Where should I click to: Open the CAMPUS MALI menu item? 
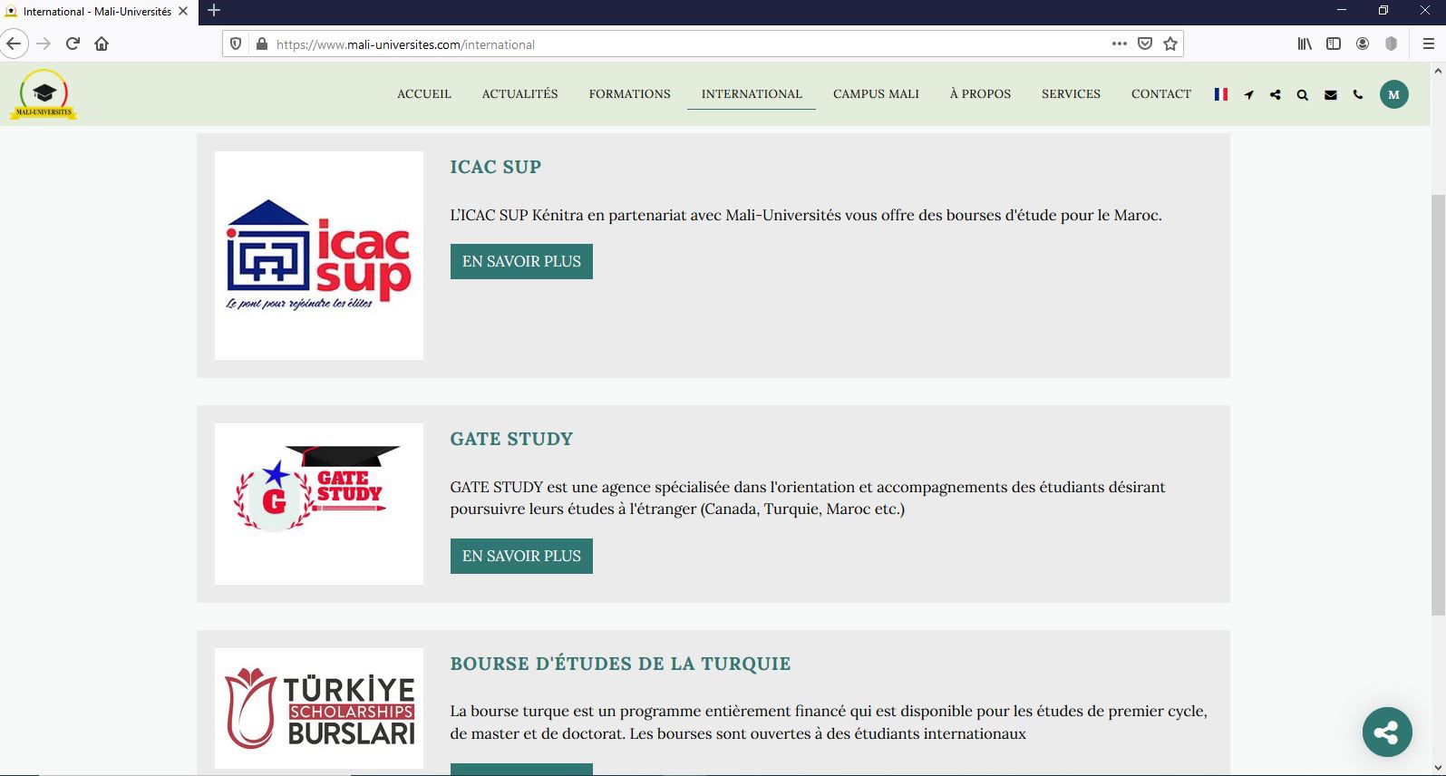coord(876,94)
